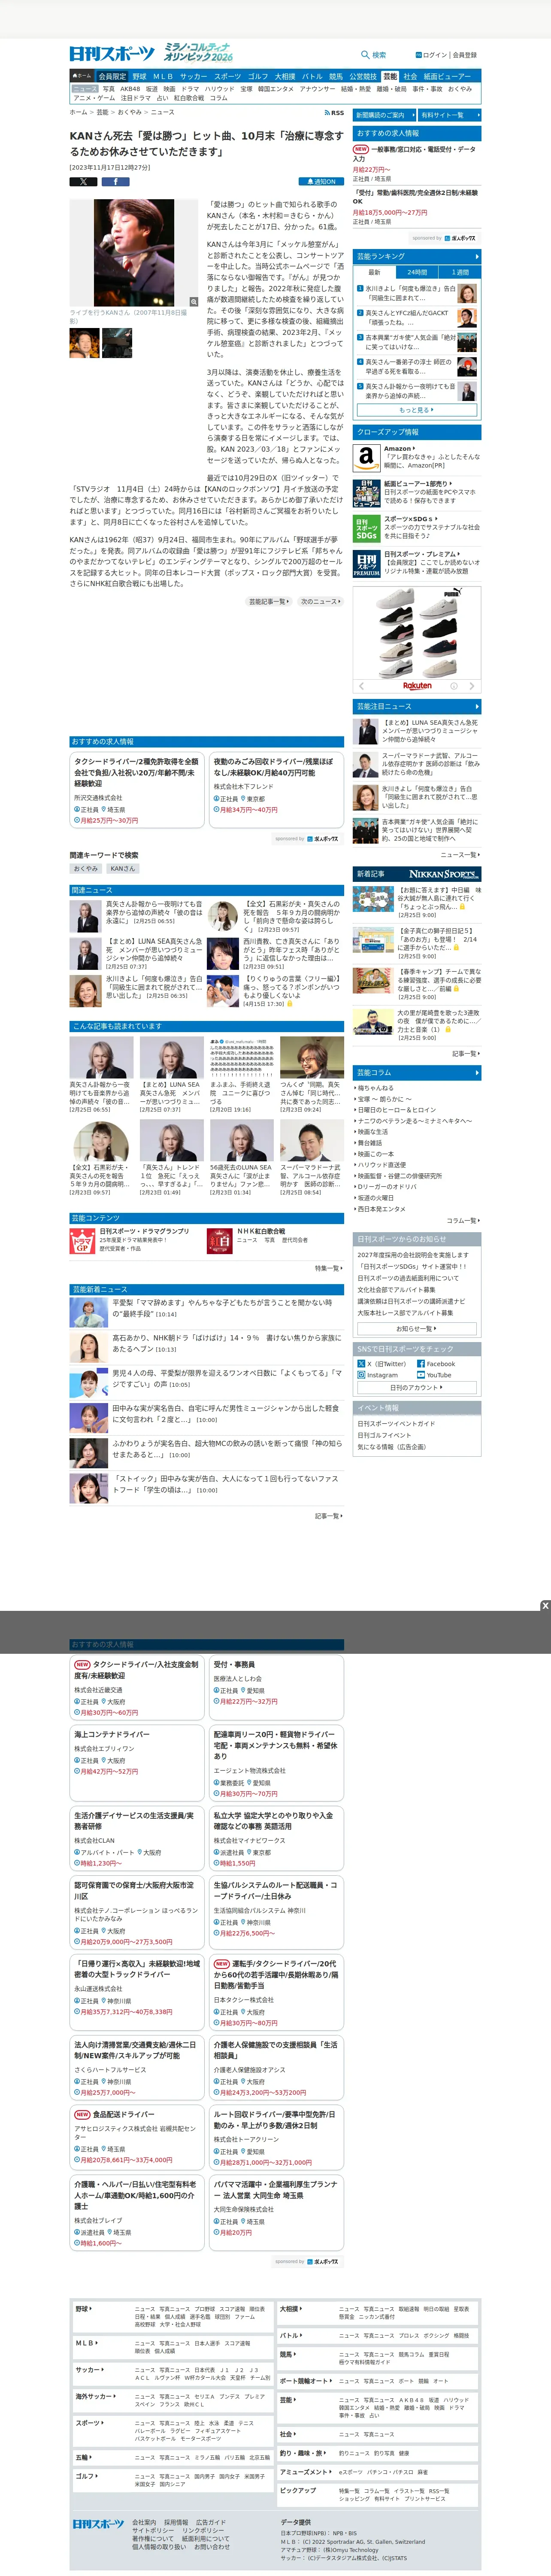Select the AKB48 sub-navigation link
This screenshot has width=551, height=2576.
point(130,89)
